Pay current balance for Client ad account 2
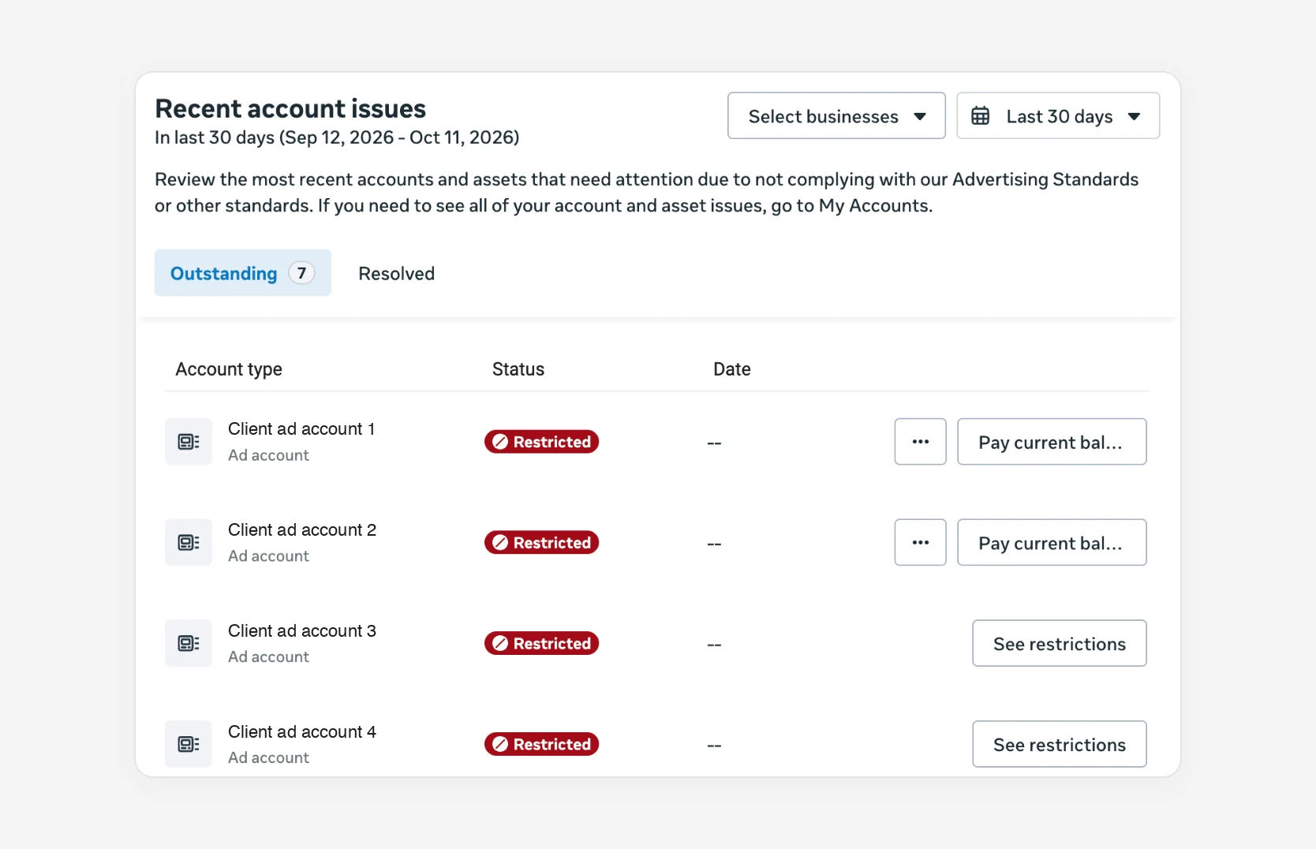 click(x=1052, y=543)
